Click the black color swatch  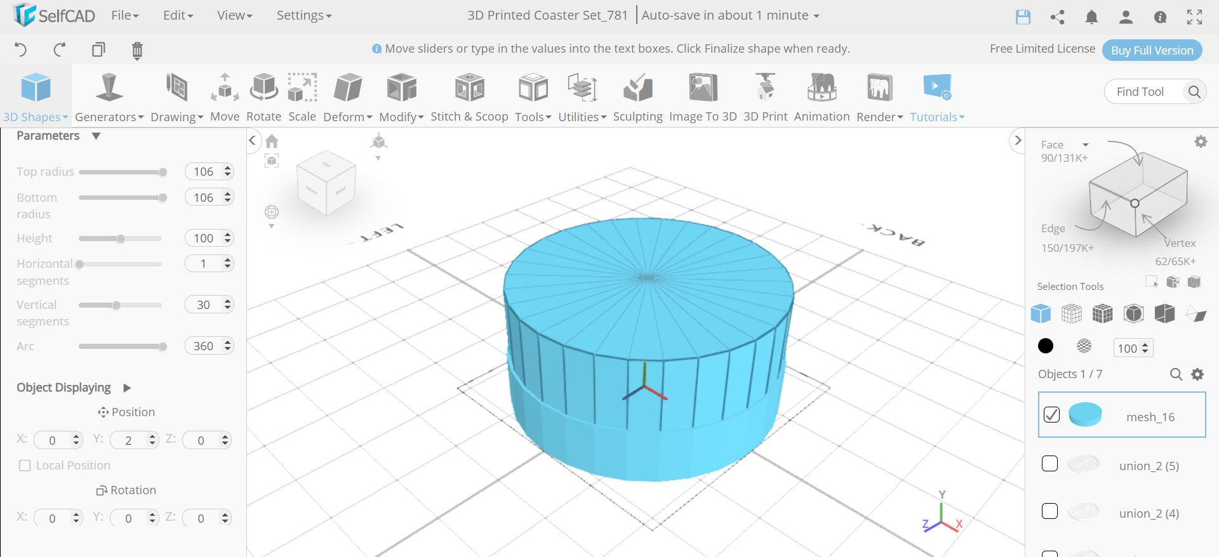1045,346
